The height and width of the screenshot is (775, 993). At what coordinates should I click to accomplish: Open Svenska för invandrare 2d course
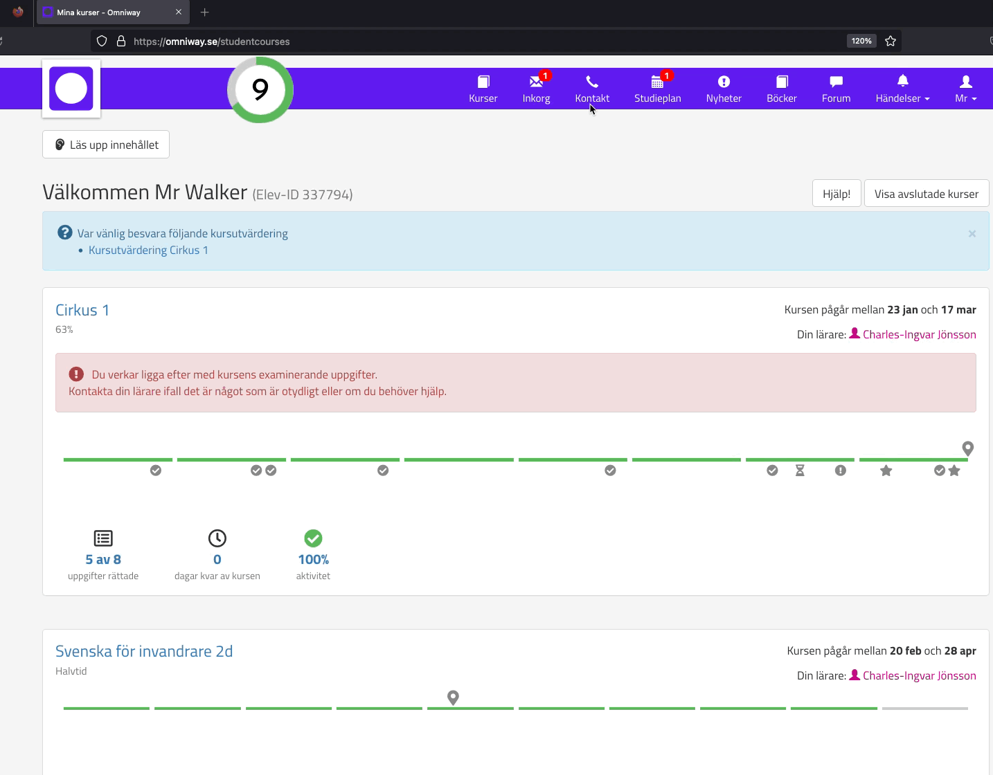(x=144, y=651)
